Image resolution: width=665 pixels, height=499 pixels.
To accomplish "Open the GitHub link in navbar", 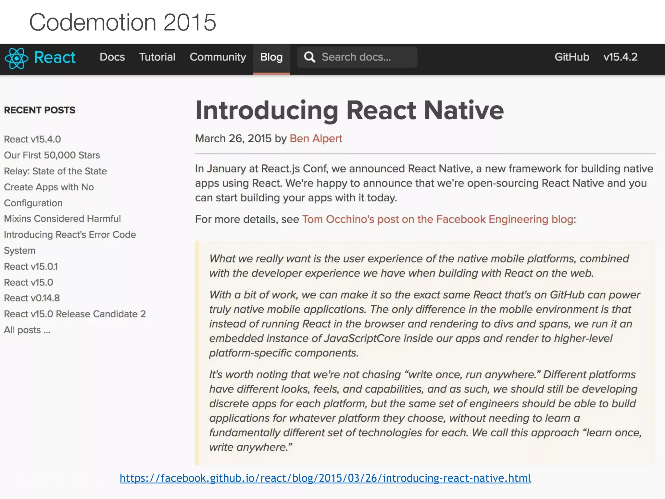I will (572, 57).
